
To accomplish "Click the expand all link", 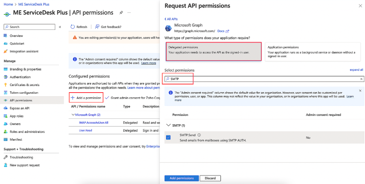I will point(356,70).
